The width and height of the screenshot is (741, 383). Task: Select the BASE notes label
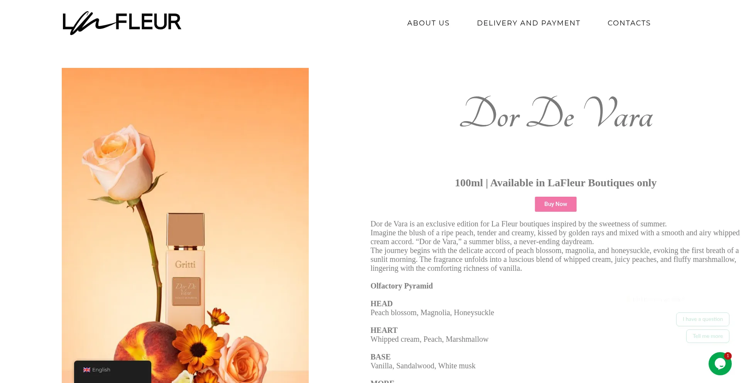pyautogui.click(x=381, y=357)
